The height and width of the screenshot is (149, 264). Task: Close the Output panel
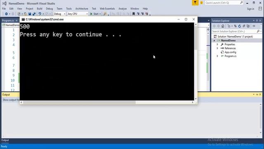pos(260,94)
